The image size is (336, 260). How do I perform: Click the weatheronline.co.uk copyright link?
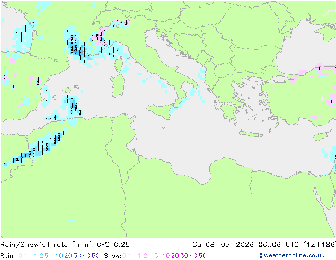tap(291, 256)
